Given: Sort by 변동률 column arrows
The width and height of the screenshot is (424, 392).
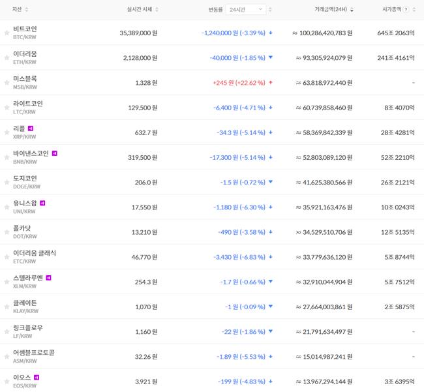Looking at the screenshot, I should (x=270, y=10).
